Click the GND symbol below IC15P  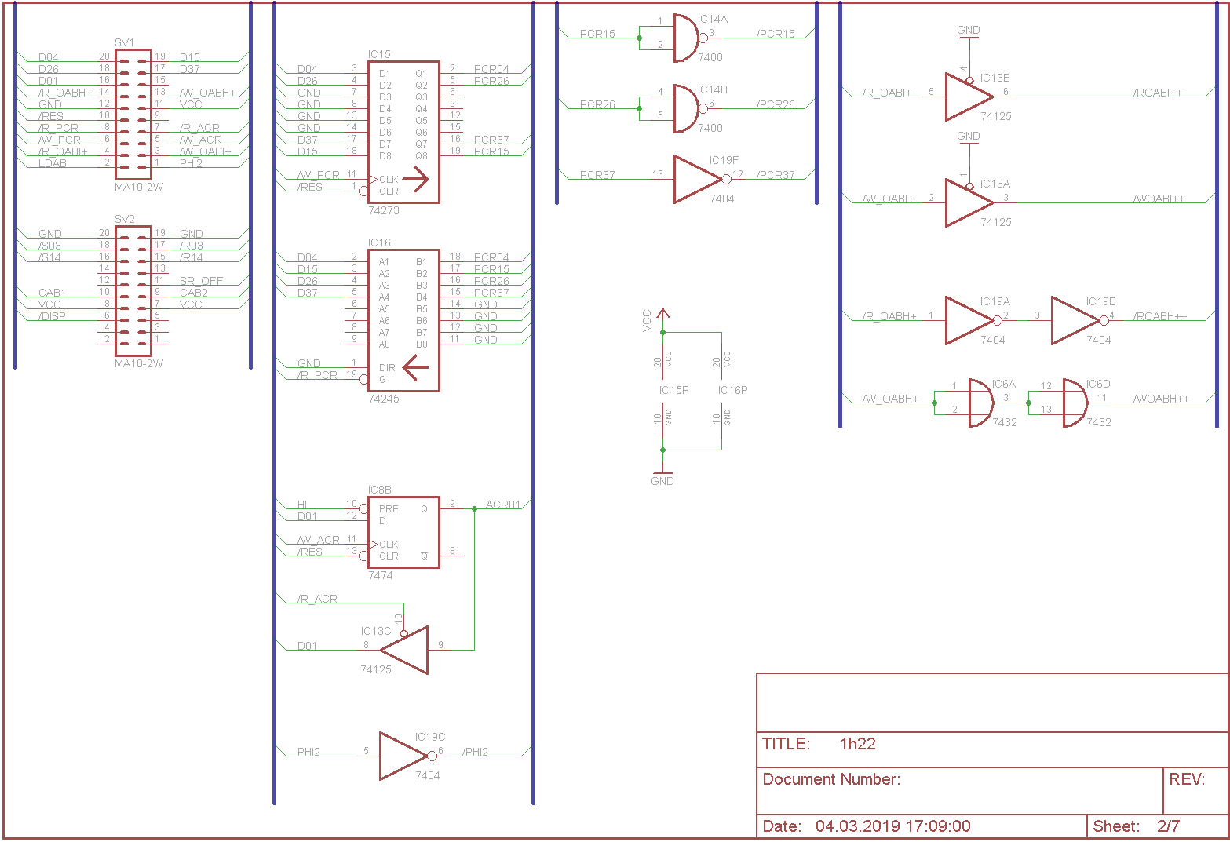point(662,476)
